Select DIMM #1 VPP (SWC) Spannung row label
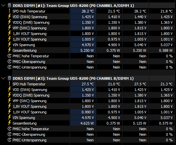176x145 pixels. pos(30,28)
